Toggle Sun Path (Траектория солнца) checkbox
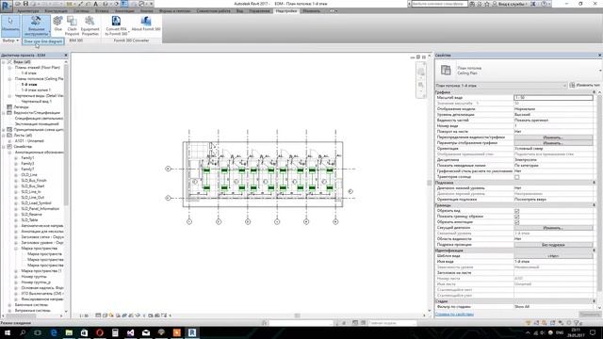Viewport: 603px width, 339px height. [x=517, y=177]
